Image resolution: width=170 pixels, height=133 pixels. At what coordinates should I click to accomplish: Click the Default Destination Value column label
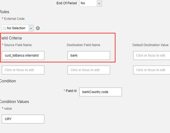tap(150, 45)
